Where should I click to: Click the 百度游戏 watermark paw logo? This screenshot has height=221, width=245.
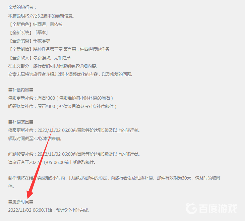[x=191, y=208]
